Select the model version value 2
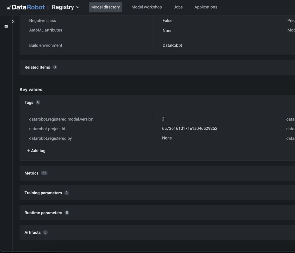Screen dimensions: 295x253 click(x=163, y=119)
